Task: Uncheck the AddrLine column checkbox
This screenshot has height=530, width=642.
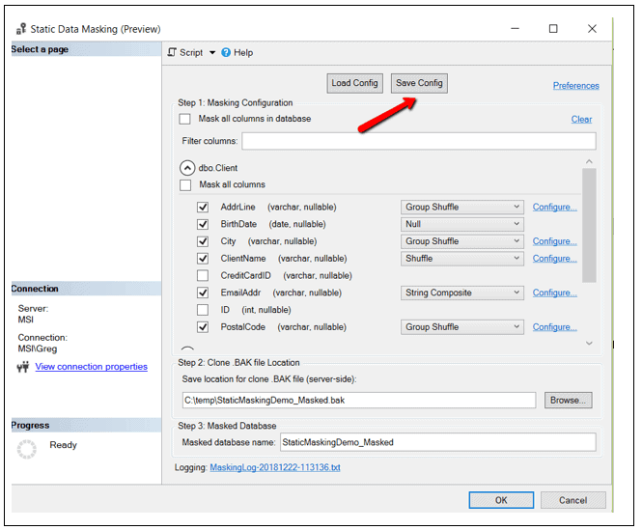Action: (203, 207)
